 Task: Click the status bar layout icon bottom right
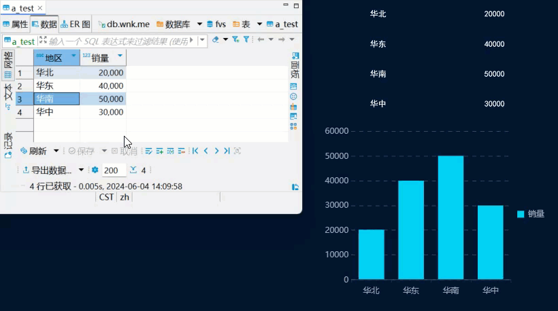pos(295,187)
